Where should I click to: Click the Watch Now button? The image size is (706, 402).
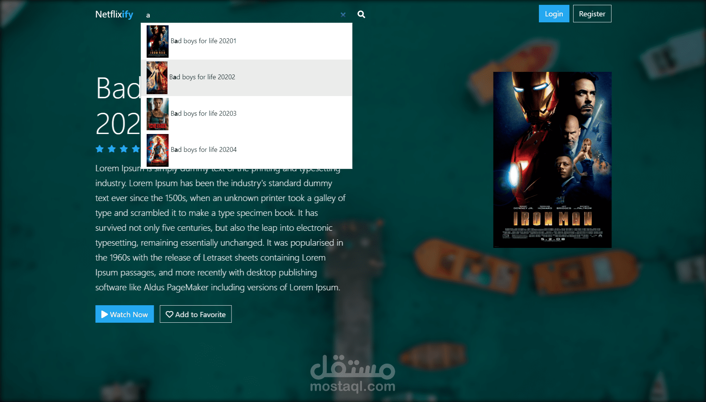(124, 314)
